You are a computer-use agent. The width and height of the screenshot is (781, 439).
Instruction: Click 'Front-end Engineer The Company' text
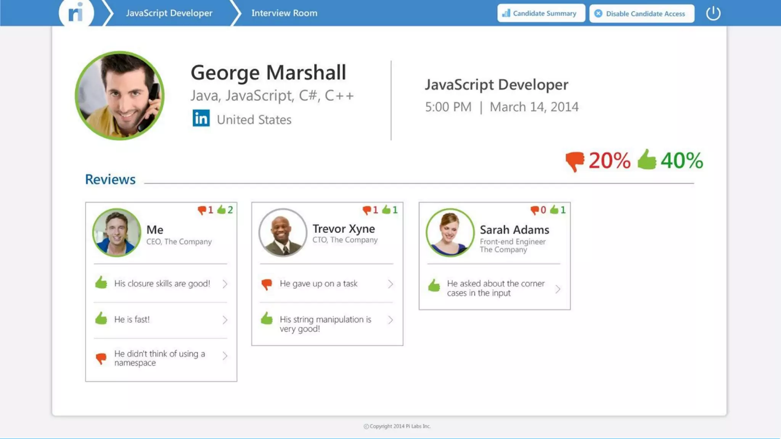pyautogui.click(x=513, y=245)
